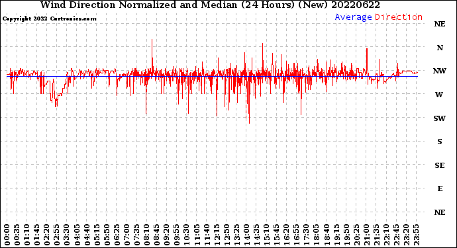The width and height of the screenshot is (457, 248).
Task: Click the 22:45 time axis label
Action: pos(396,235)
